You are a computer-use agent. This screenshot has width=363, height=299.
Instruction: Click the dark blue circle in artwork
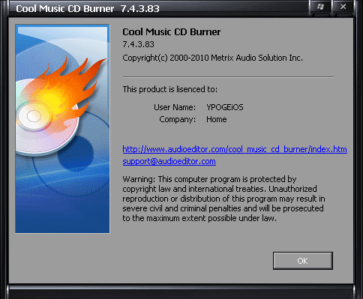[76, 153]
